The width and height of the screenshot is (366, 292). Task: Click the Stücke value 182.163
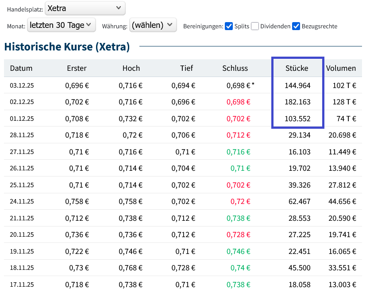coord(298,102)
